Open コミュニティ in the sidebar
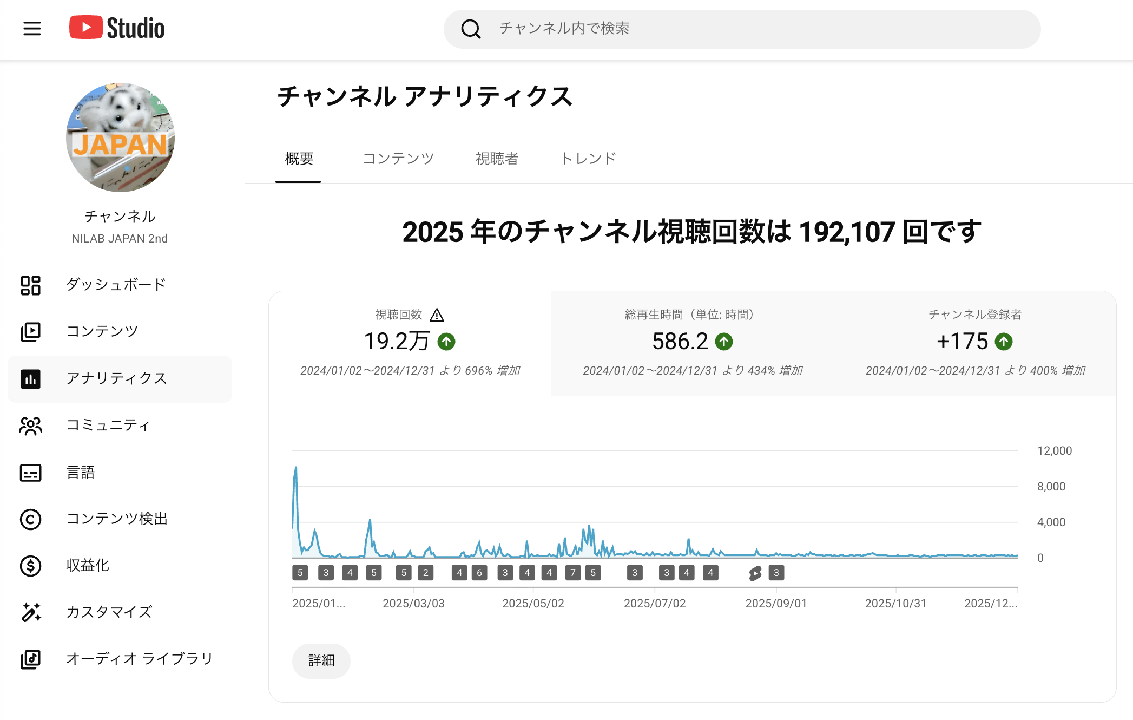The height and width of the screenshot is (720, 1133). (x=108, y=426)
